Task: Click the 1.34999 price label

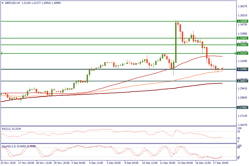Action: point(242,21)
